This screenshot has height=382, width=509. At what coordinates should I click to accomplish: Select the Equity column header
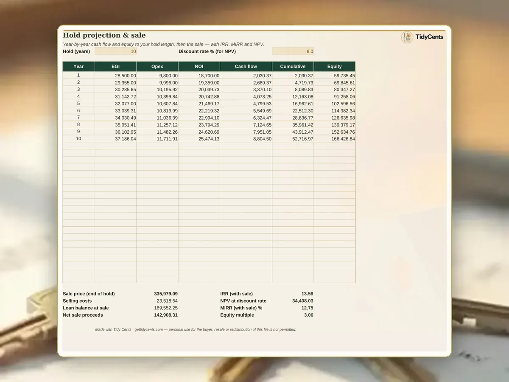(334, 66)
